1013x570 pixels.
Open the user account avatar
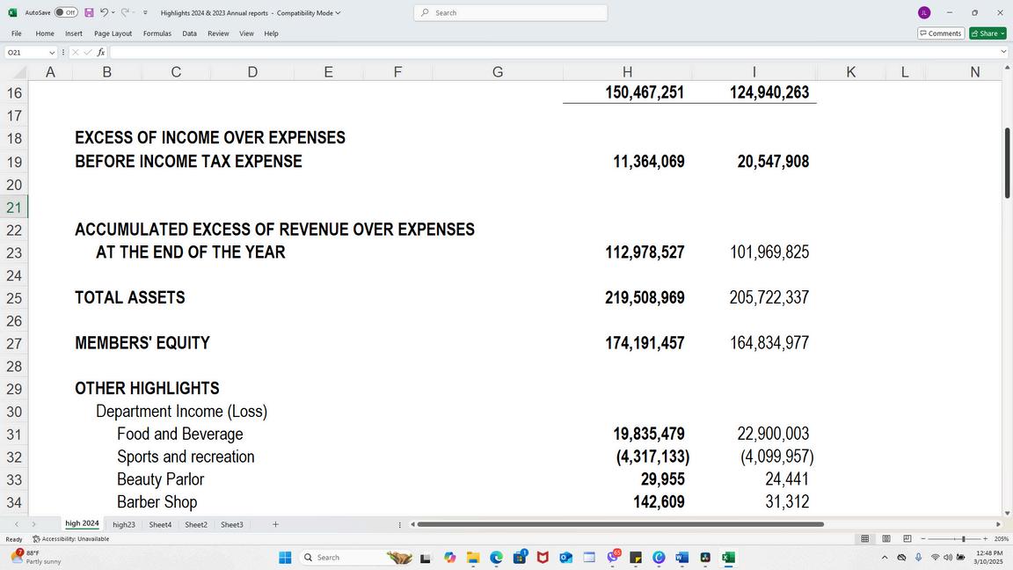[924, 13]
